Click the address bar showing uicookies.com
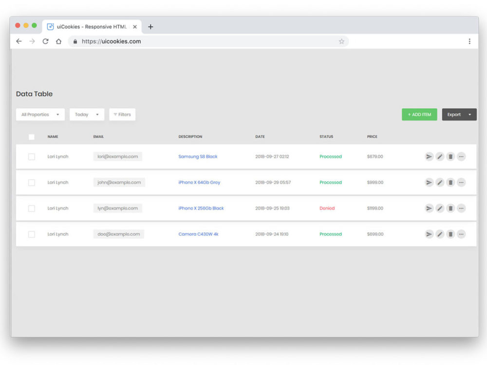This screenshot has width=487, height=365. pyautogui.click(x=205, y=41)
